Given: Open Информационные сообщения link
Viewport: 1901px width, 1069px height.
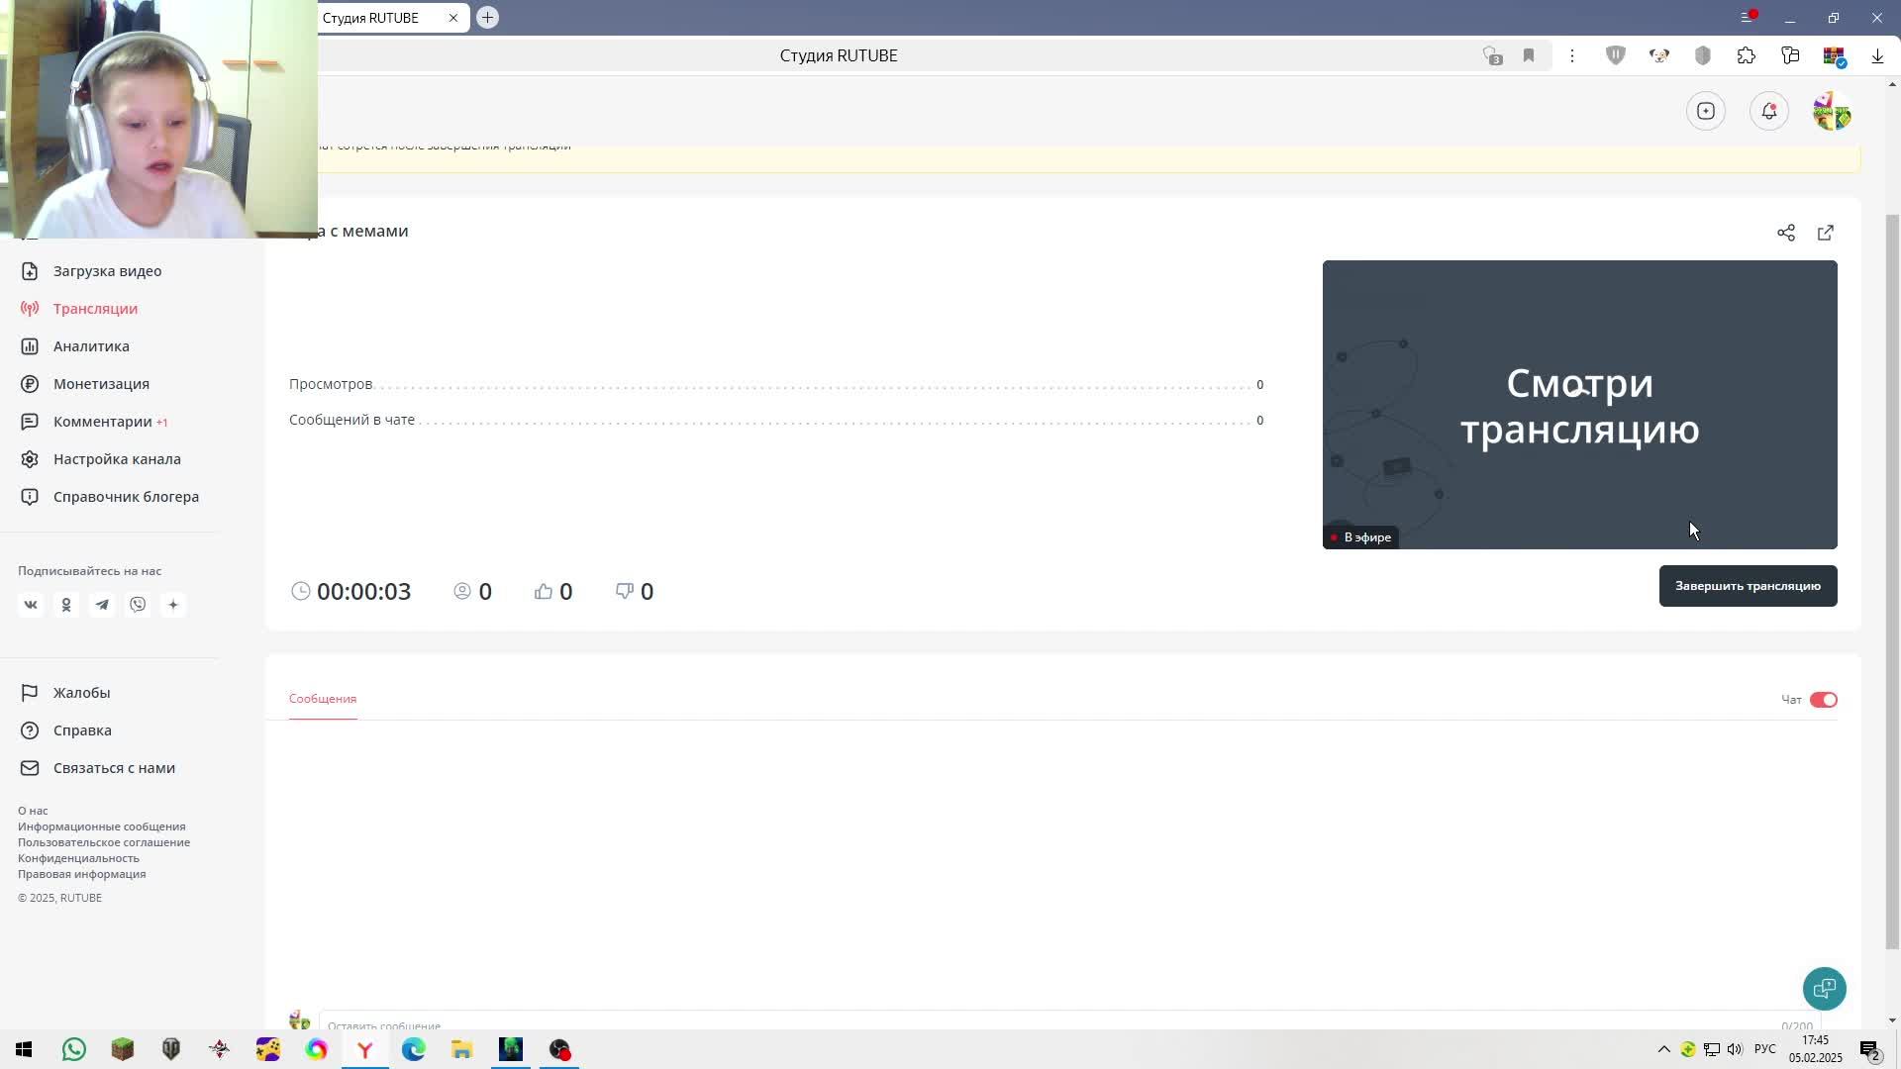Looking at the screenshot, I should [101, 826].
